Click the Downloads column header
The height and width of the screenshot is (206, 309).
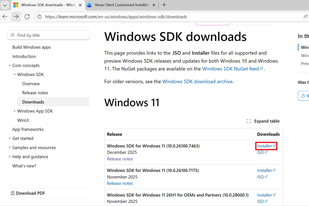click(268, 134)
